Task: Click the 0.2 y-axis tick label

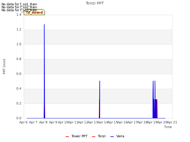Action: tap(19, 103)
